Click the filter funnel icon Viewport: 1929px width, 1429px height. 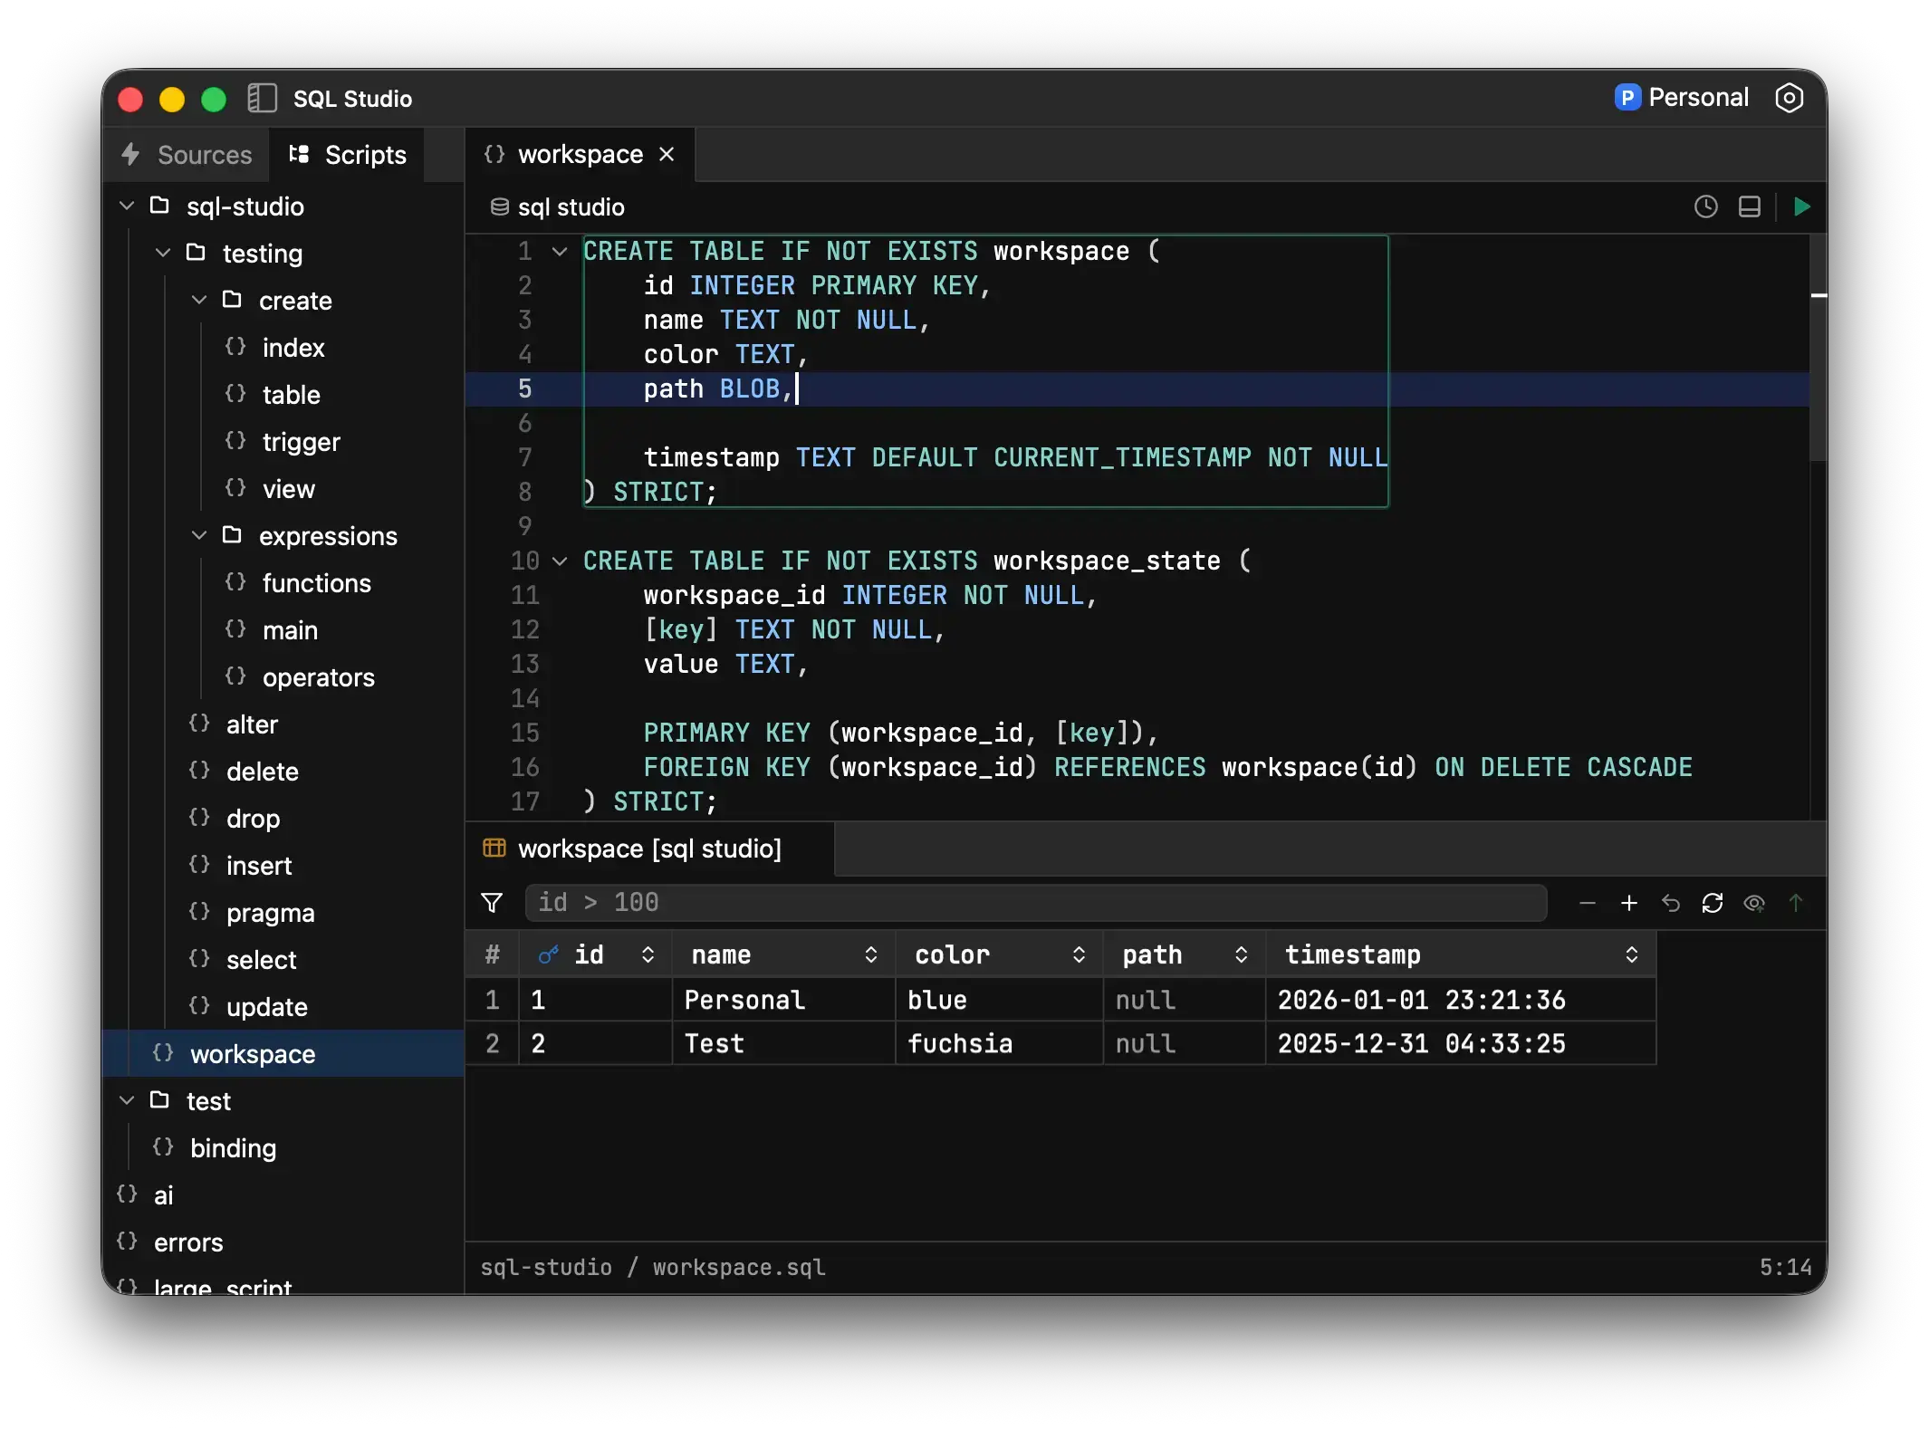pyautogui.click(x=492, y=903)
